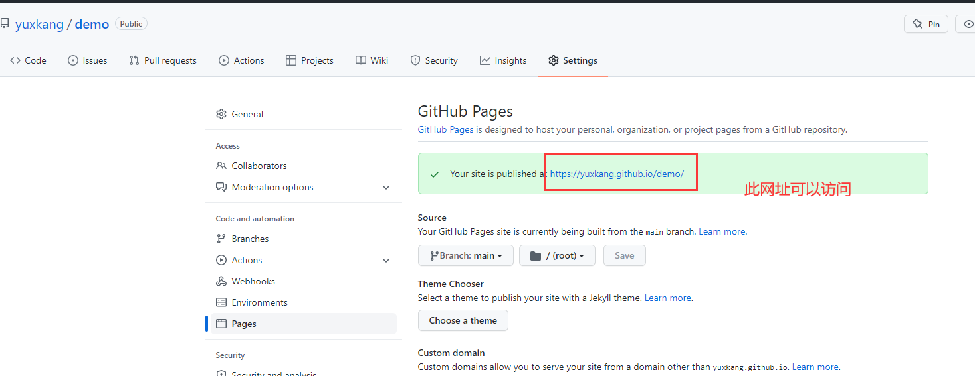The height and width of the screenshot is (376, 975).
Task: Pin the repository with Pin button
Action: tap(926, 24)
